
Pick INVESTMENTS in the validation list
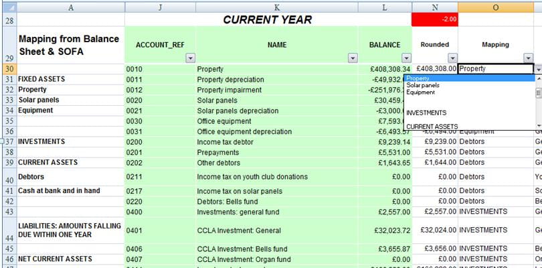pos(426,113)
